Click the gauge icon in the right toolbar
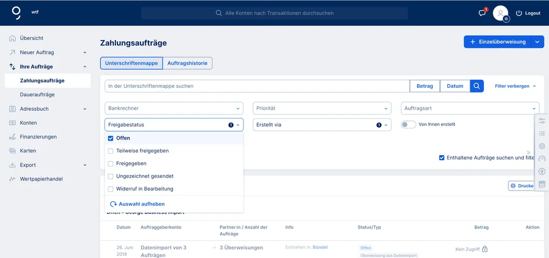The width and height of the screenshot is (549, 258). point(542,159)
